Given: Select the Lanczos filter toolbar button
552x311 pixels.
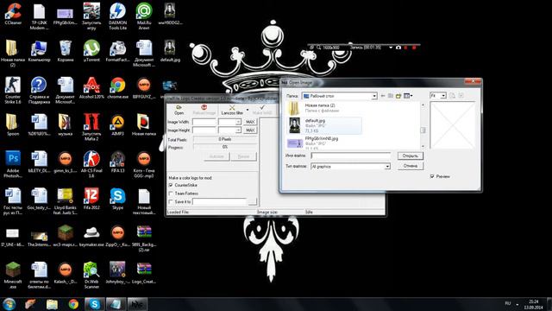Looking at the screenshot, I should 232,110.
